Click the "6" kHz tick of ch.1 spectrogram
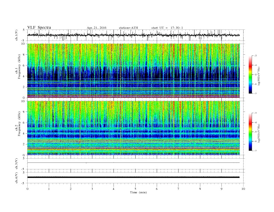Screen dimensions: 274x212 coord(24,65)
